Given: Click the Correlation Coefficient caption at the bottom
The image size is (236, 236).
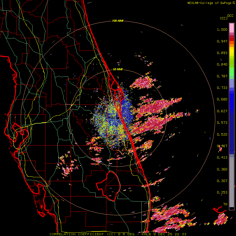Looking at the screenshot, I should tap(118, 234).
